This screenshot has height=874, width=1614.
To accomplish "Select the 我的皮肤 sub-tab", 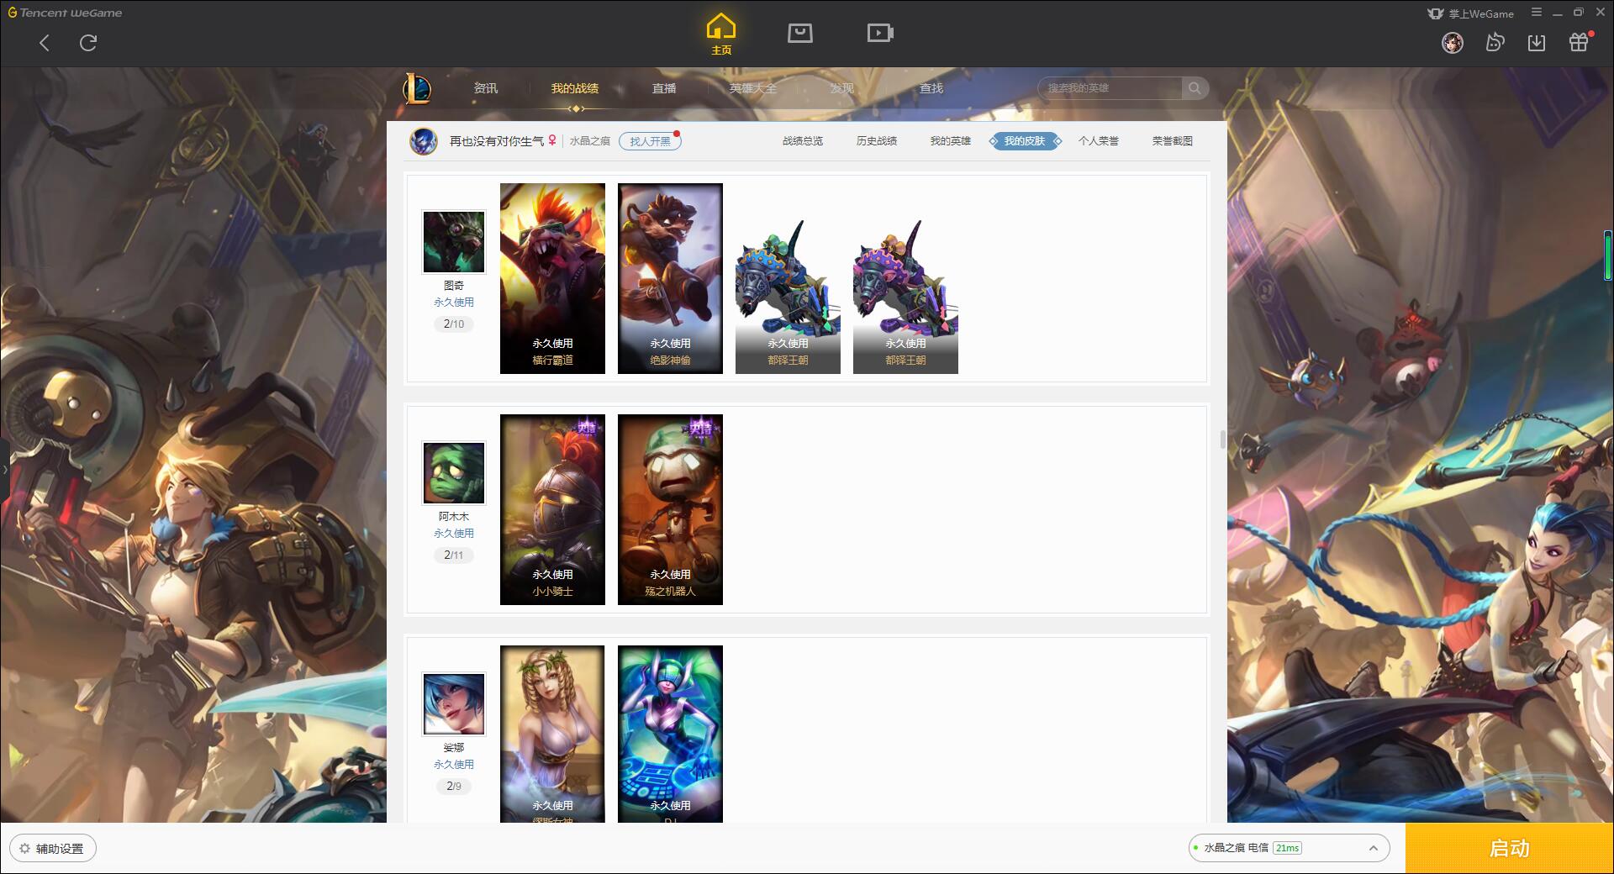I will pos(1025,141).
